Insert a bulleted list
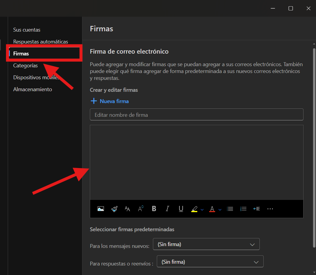316x275 pixels. point(230,209)
